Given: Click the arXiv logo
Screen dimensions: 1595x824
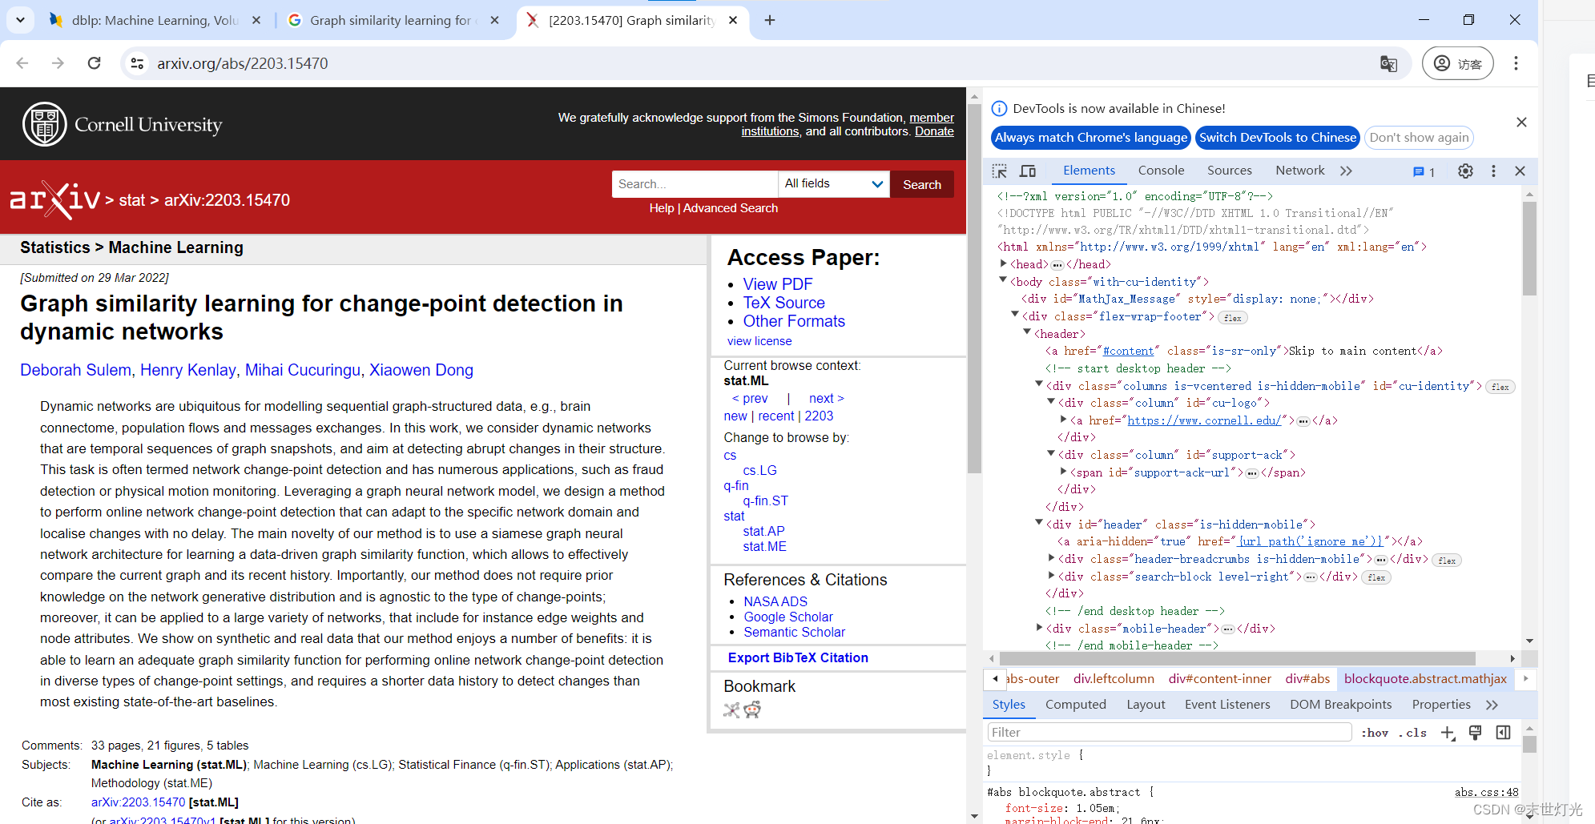Looking at the screenshot, I should pyautogui.click(x=54, y=199).
